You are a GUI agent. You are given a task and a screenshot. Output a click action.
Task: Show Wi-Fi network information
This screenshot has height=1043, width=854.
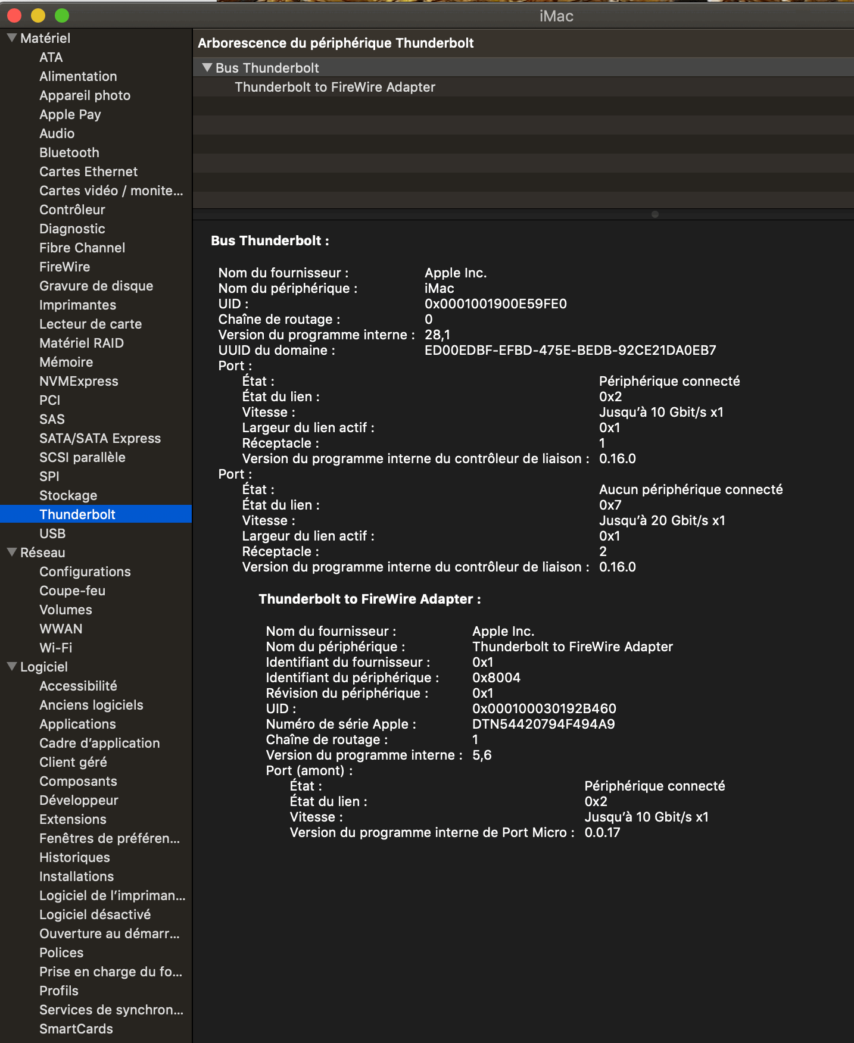55,648
